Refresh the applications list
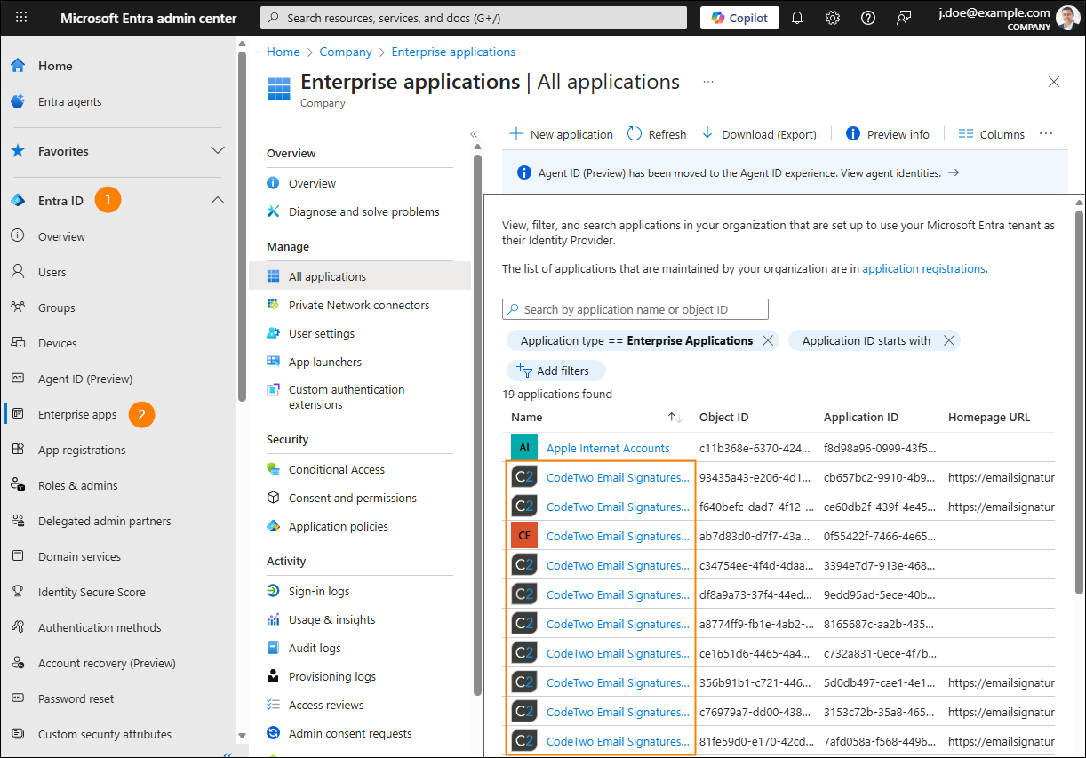 pos(657,134)
